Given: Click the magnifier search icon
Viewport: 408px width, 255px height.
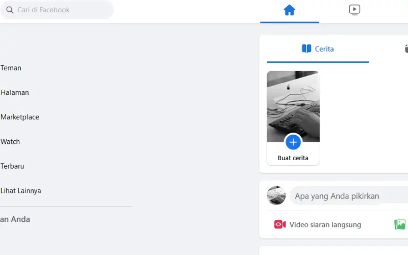Looking at the screenshot, I should click(10, 10).
